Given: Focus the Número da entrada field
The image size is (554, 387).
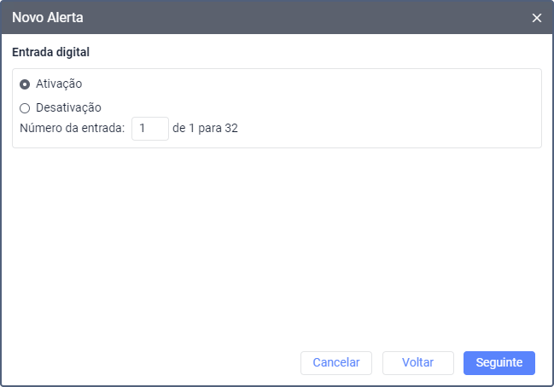Looking at the screenshot, I should click(x=150, y=129).
